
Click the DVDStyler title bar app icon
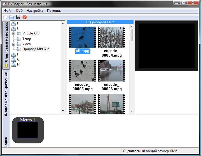(4, 4)
